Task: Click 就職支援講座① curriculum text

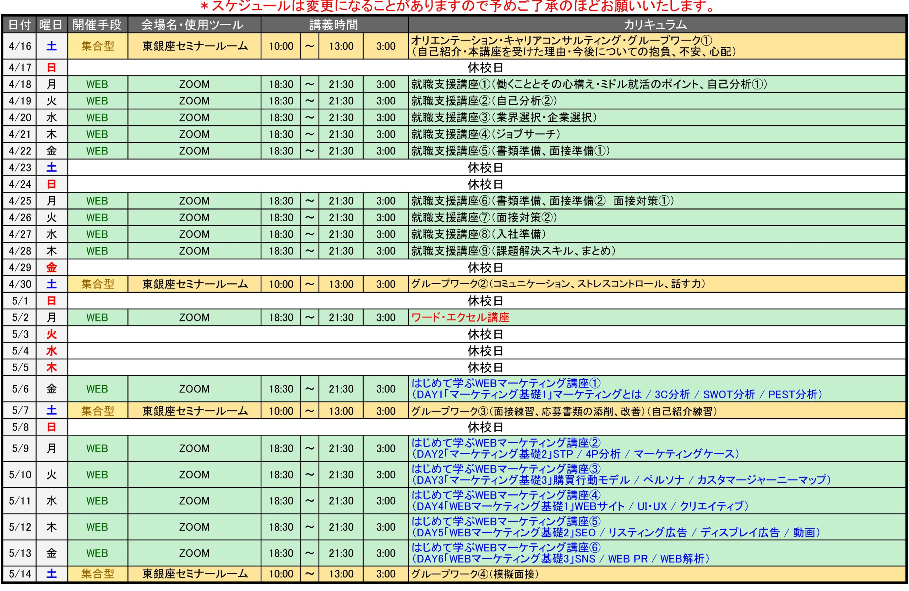Action: (x=589, y=84)
